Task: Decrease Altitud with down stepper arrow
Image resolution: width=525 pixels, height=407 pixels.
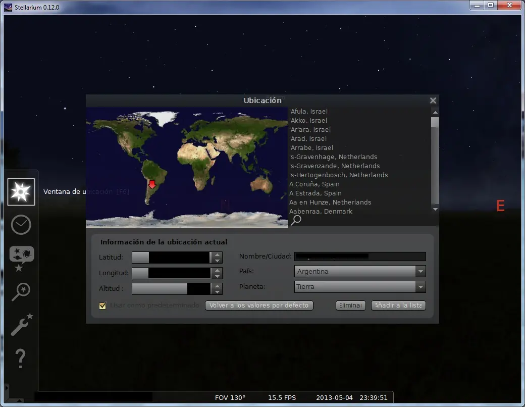Action: [x=217, y=292]
